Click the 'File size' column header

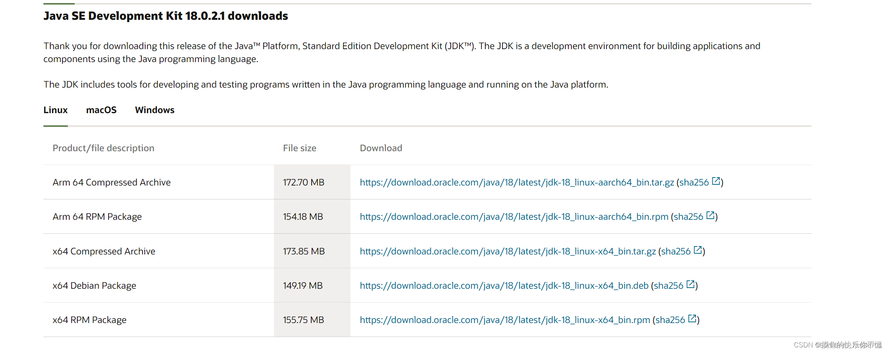(x=300, y=148)
